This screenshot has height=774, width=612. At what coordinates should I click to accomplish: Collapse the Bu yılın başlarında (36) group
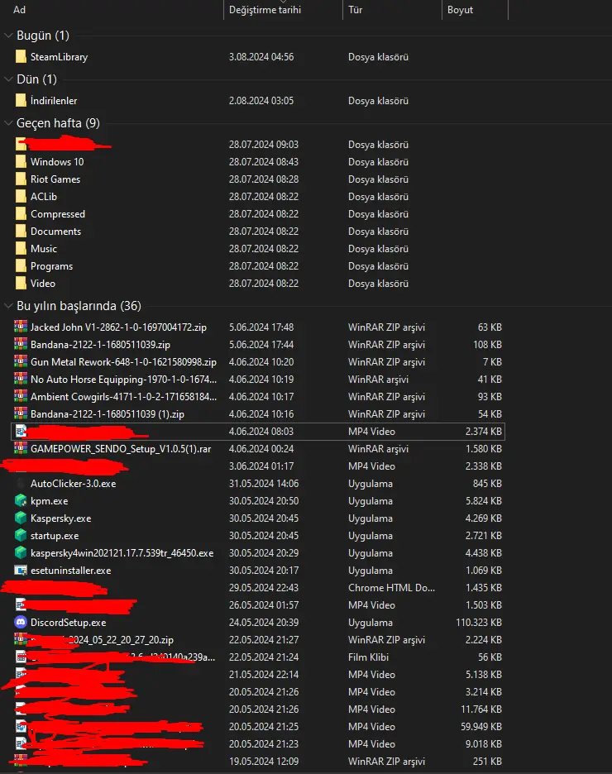pyautogui.click(x=8, y=306)
